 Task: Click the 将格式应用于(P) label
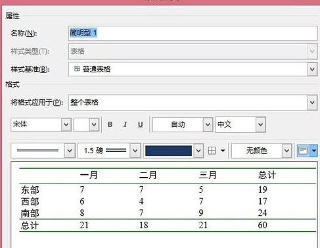37,103
